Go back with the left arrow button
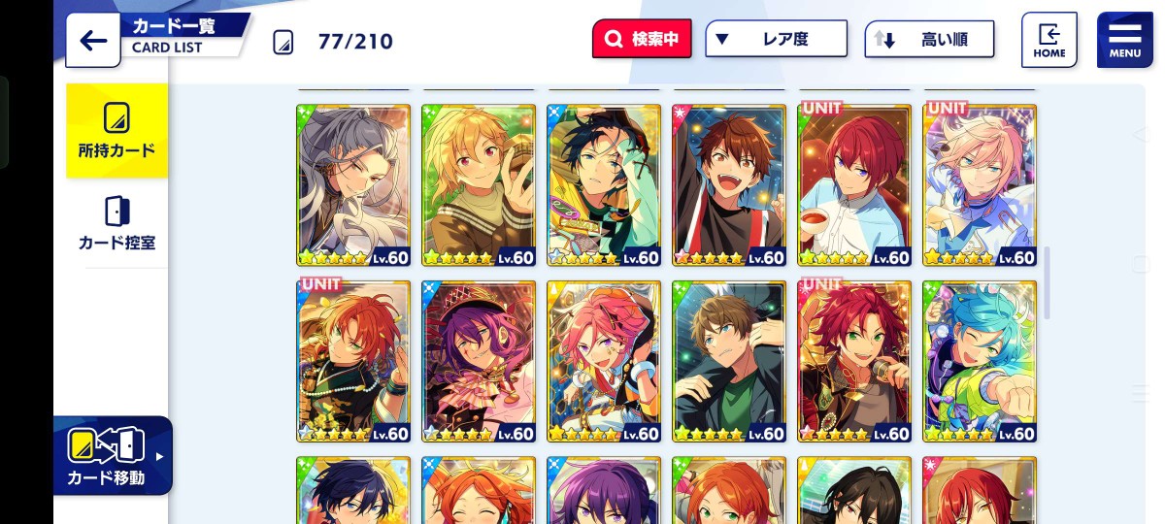Viewport: 1165px width, 524px height. (93, 40)
